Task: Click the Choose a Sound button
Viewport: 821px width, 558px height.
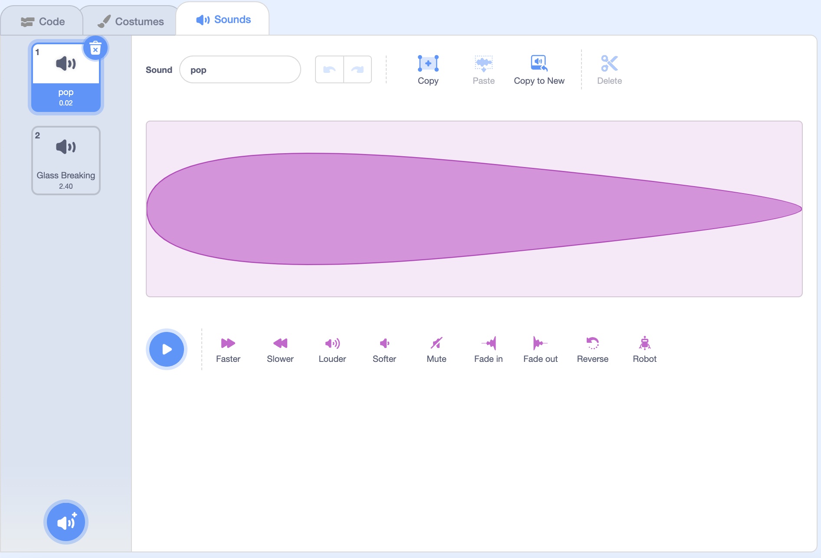Action: click(66, 522)
